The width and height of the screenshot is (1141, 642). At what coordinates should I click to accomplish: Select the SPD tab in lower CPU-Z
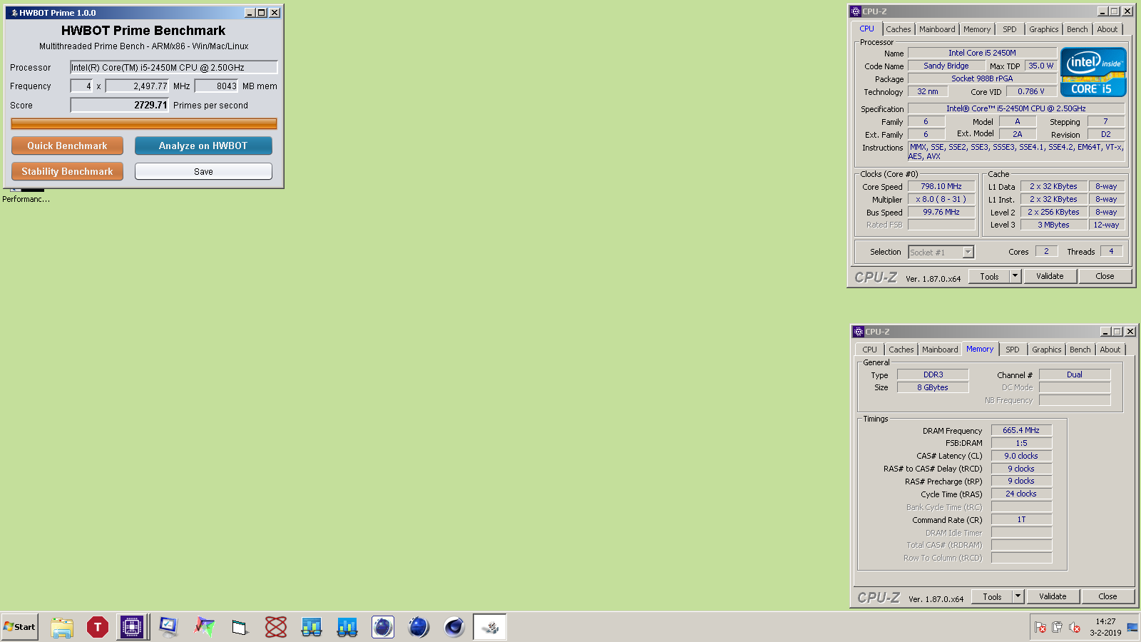(x=1013, y=350)
